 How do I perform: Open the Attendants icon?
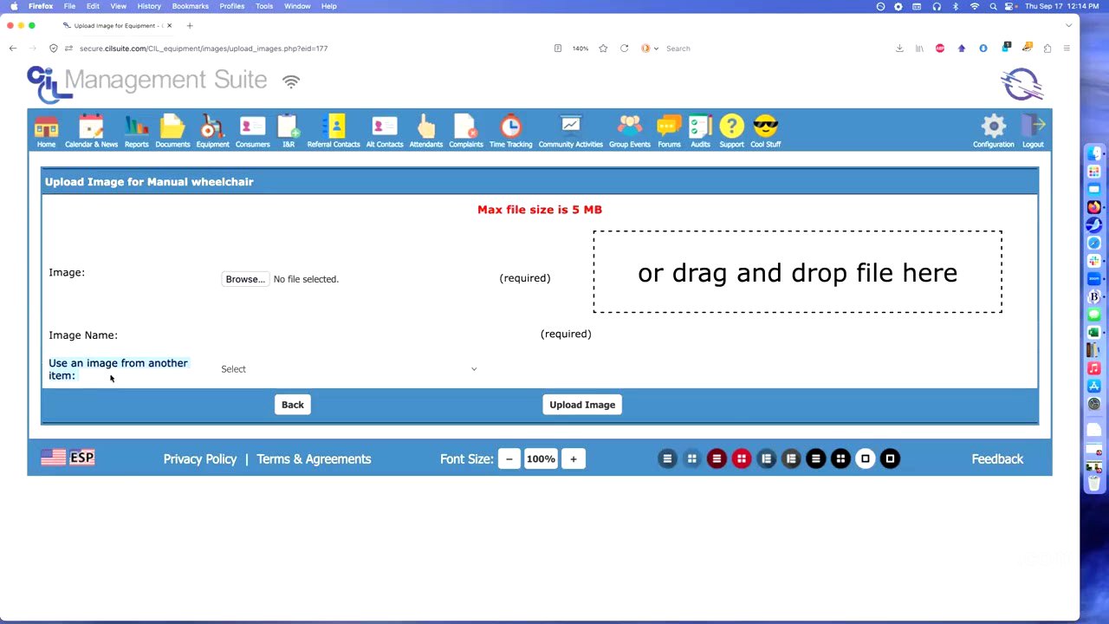[425, 132]
